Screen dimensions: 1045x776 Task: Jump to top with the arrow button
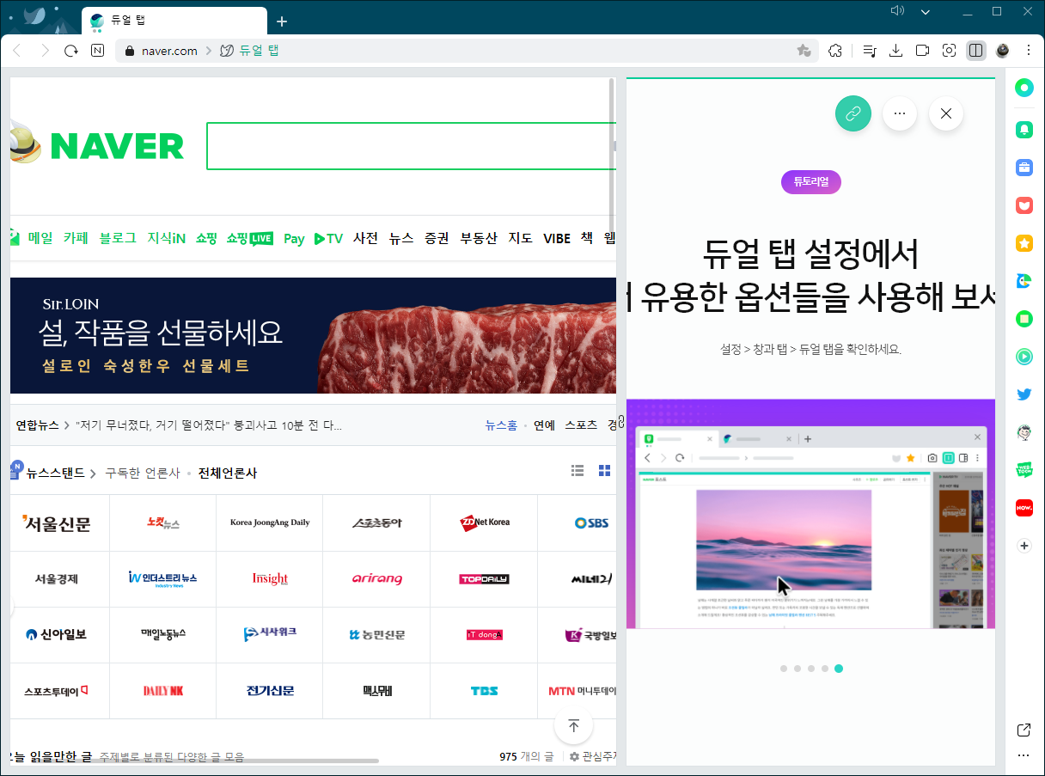574,726
